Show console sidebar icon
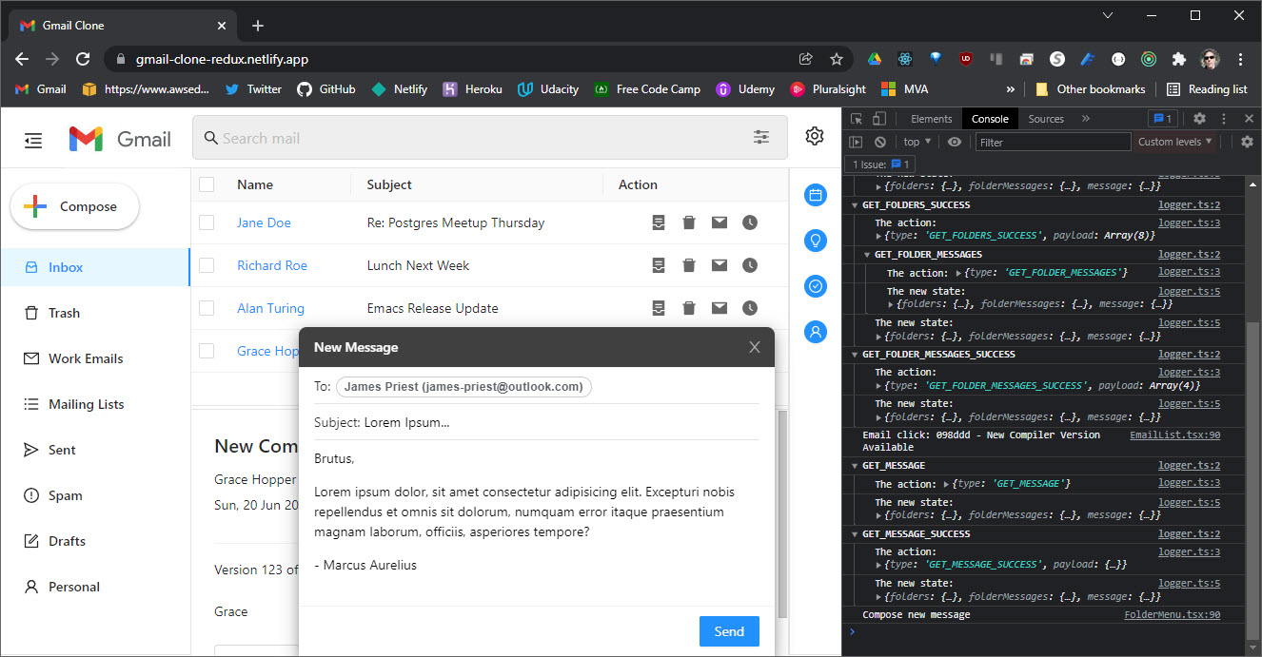 [856, 142]
